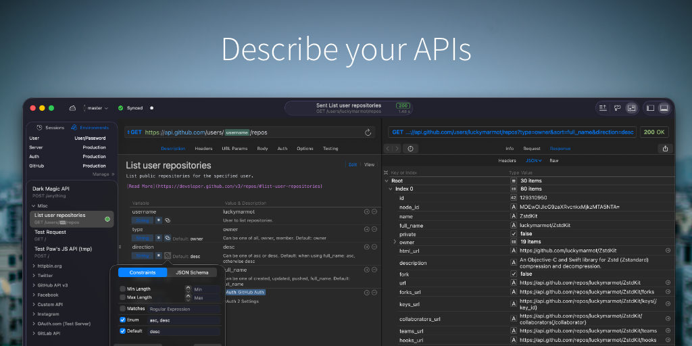
Task: Collapse the Root node in JSON tree
Action: [387, 181]
